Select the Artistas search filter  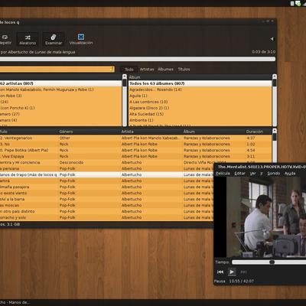tap(147, 69)
